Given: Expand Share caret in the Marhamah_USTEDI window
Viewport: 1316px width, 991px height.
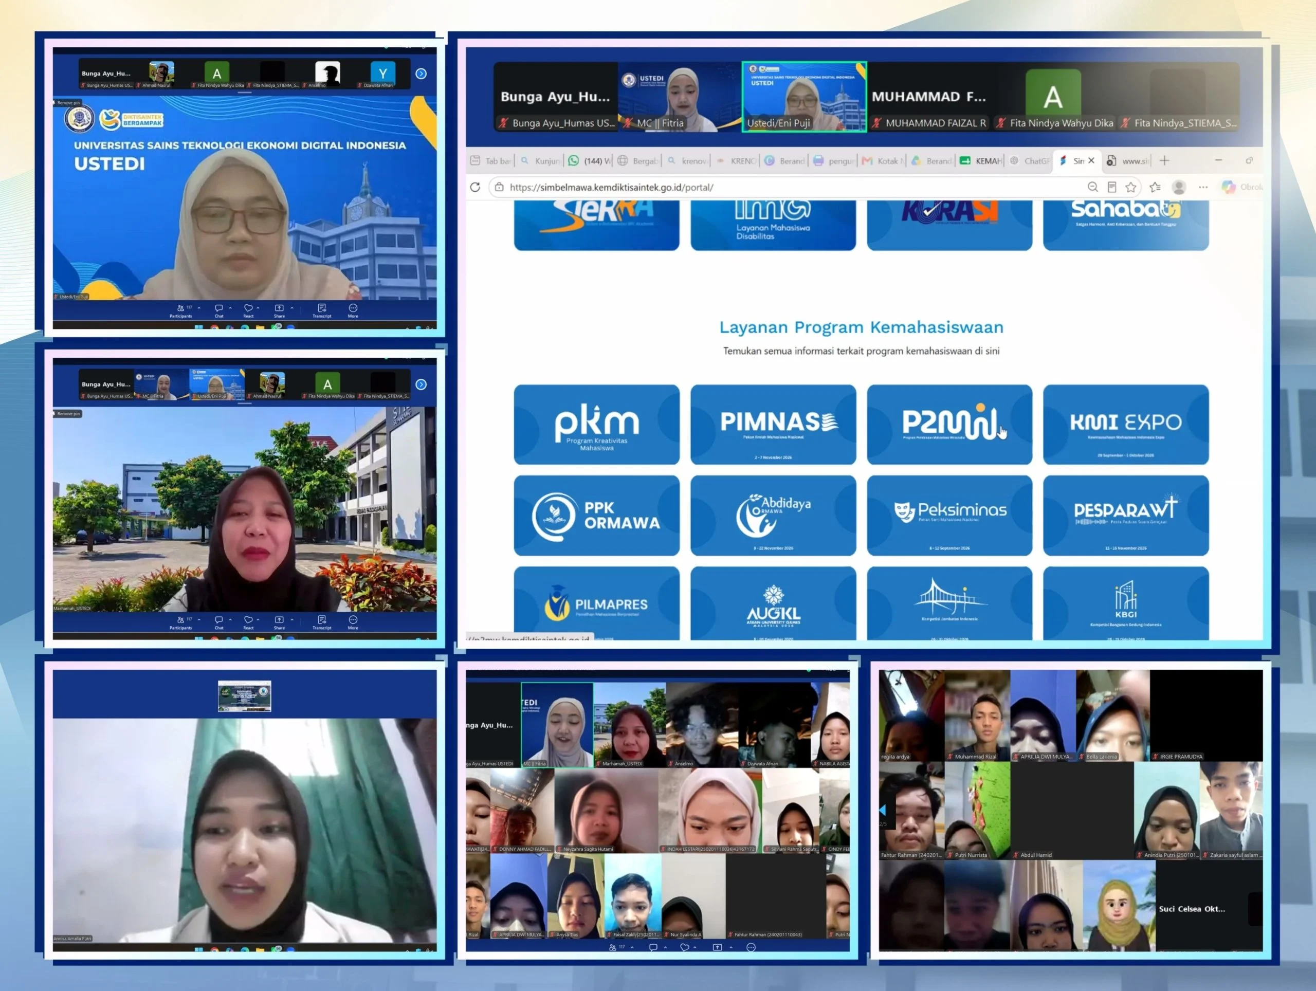Looking at the screenshot, I should (x=291, y=620).
